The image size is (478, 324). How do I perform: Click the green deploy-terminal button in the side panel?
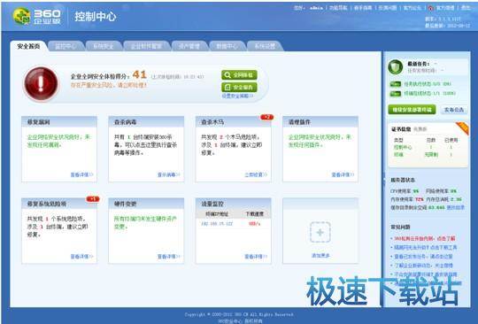412,110
